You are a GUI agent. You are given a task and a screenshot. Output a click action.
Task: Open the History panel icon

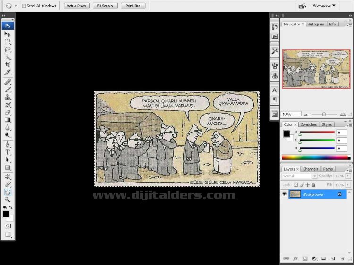pyautogui.click(x=275, y=27)
